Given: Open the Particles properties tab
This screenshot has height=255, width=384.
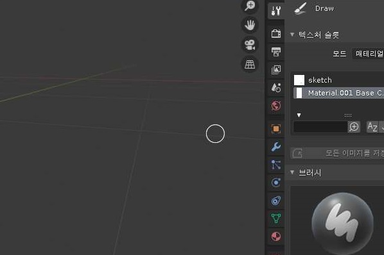Looking at the screenshot, I should point(276,165).
